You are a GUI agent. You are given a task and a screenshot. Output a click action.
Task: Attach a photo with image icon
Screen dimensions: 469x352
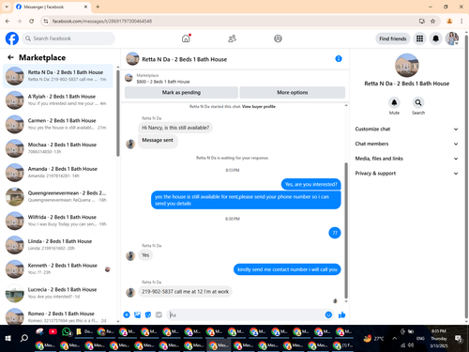coord(137,314)
